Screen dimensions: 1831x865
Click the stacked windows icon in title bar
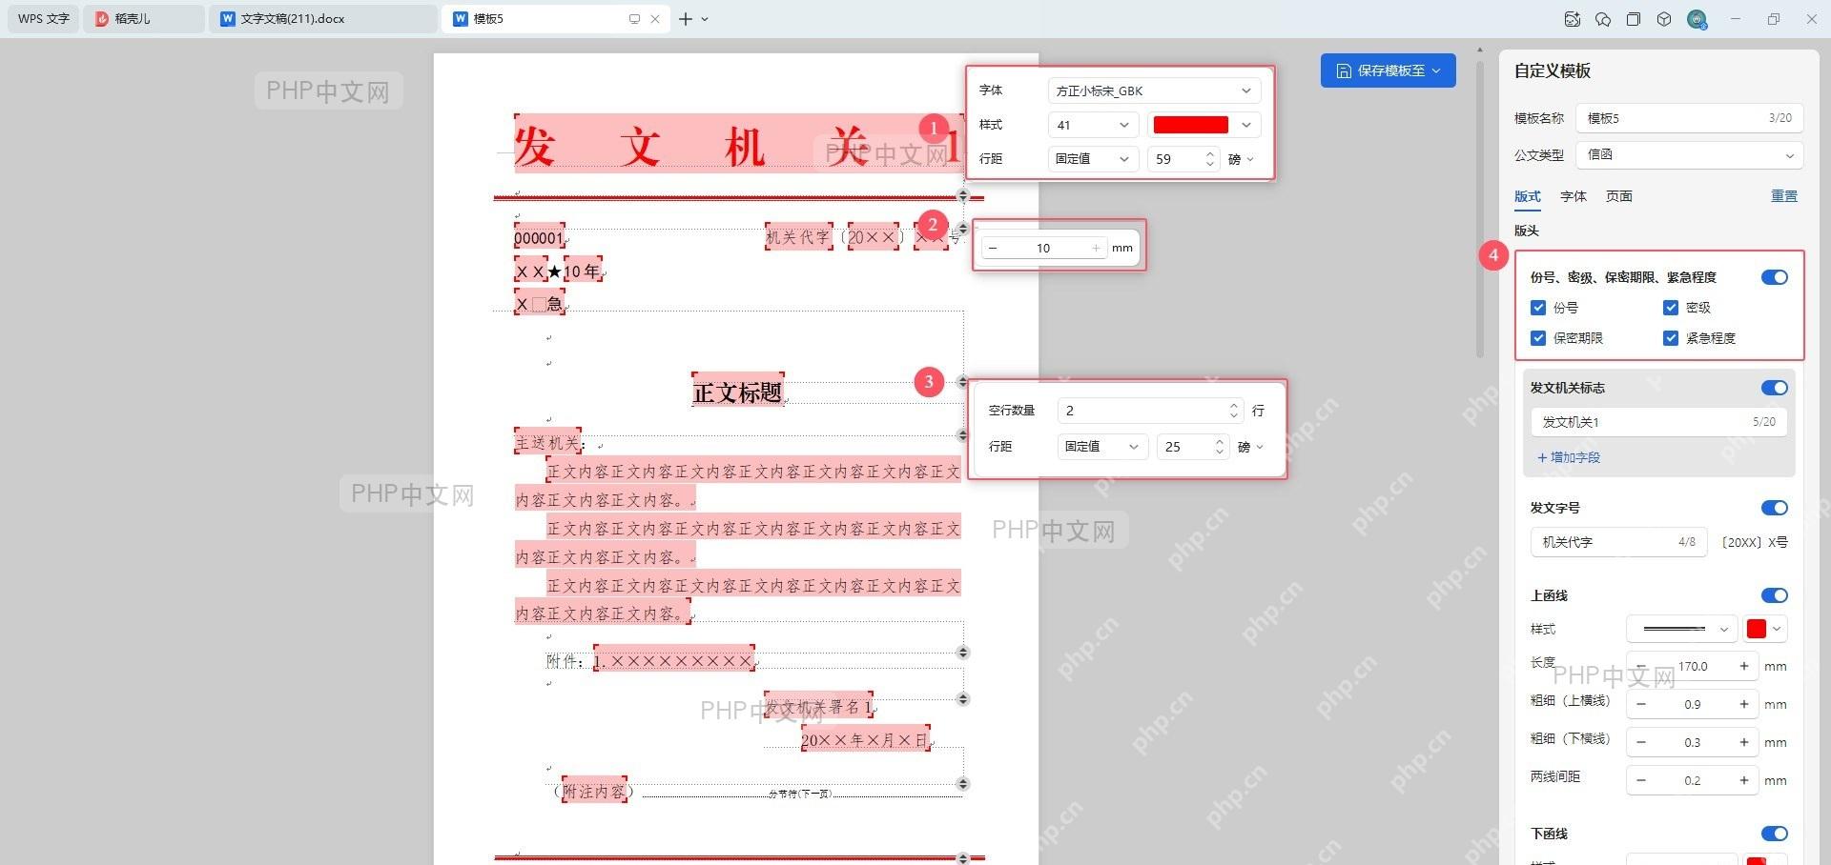pos(1634,19)
